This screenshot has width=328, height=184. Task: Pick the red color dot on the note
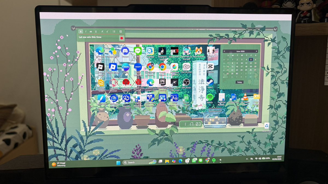(x=122, y=38)
